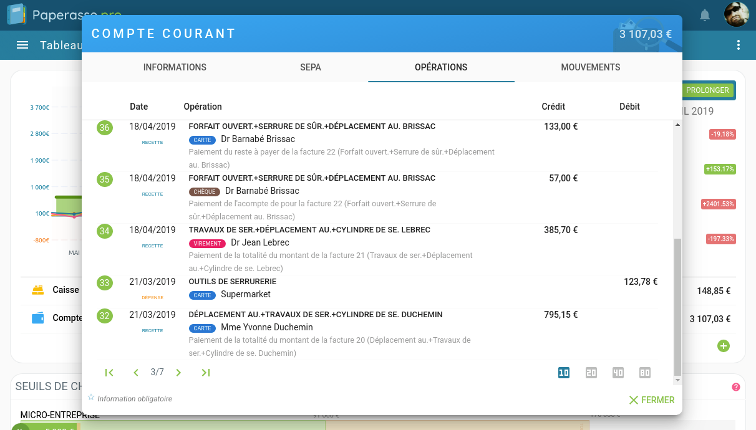
Task: Open help via the question mark icon
Action: point(737,386)
